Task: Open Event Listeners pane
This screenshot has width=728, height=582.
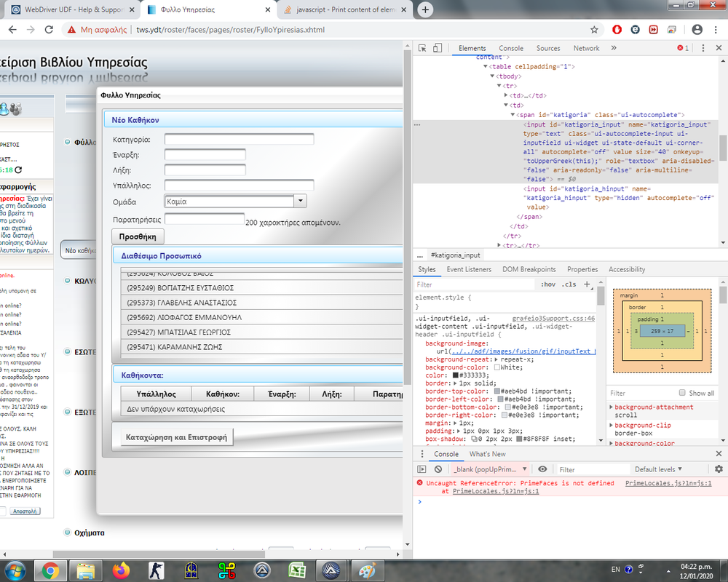Action: (468, 269)
